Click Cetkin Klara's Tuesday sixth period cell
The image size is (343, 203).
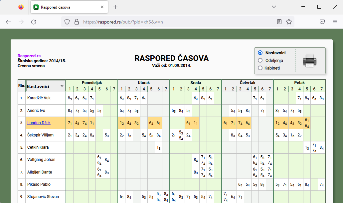click(x=159, y=147)
